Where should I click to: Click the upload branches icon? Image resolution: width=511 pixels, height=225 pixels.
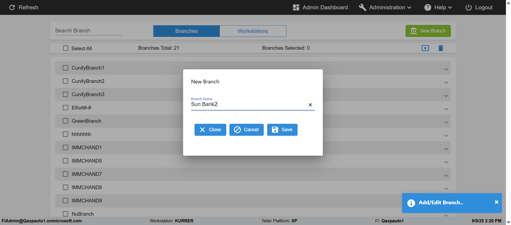pos(425,48)
